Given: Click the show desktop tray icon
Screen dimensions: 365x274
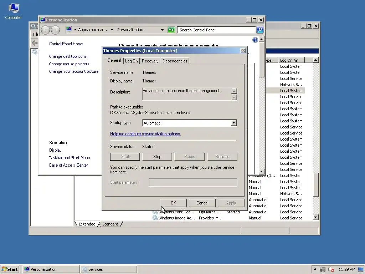Looking at the screenshot, I should click(x=361, y=269).
